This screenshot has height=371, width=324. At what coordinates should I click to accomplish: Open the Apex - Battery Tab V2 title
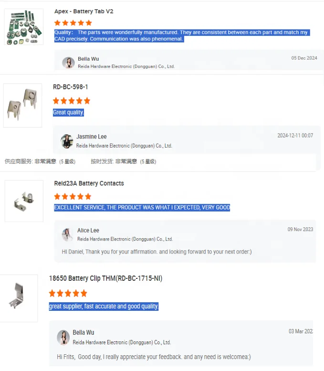[x=84, y=11]
